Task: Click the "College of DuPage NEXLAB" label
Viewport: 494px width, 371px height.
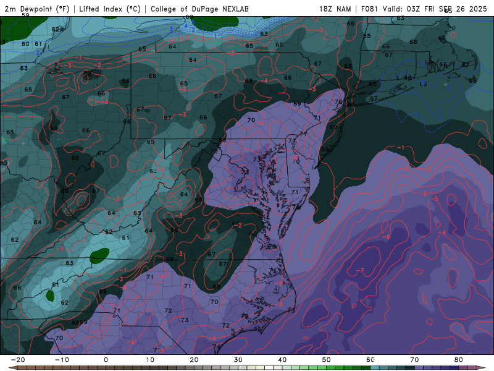Action: (199, 9)
